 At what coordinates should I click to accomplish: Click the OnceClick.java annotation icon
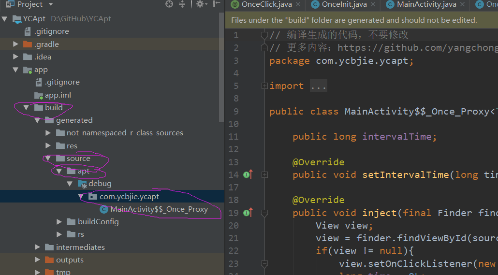(x=235, y=4)
